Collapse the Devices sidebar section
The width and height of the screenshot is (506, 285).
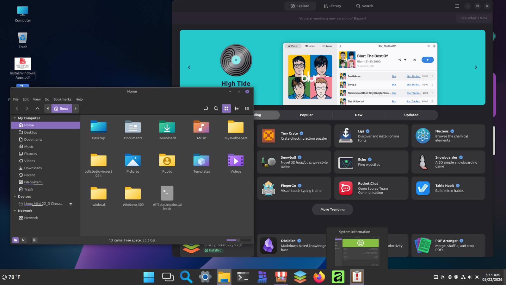15,196
